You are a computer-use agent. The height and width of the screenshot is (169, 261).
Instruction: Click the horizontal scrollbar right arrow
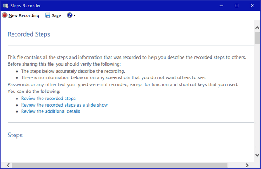click(x=247, y=165)
